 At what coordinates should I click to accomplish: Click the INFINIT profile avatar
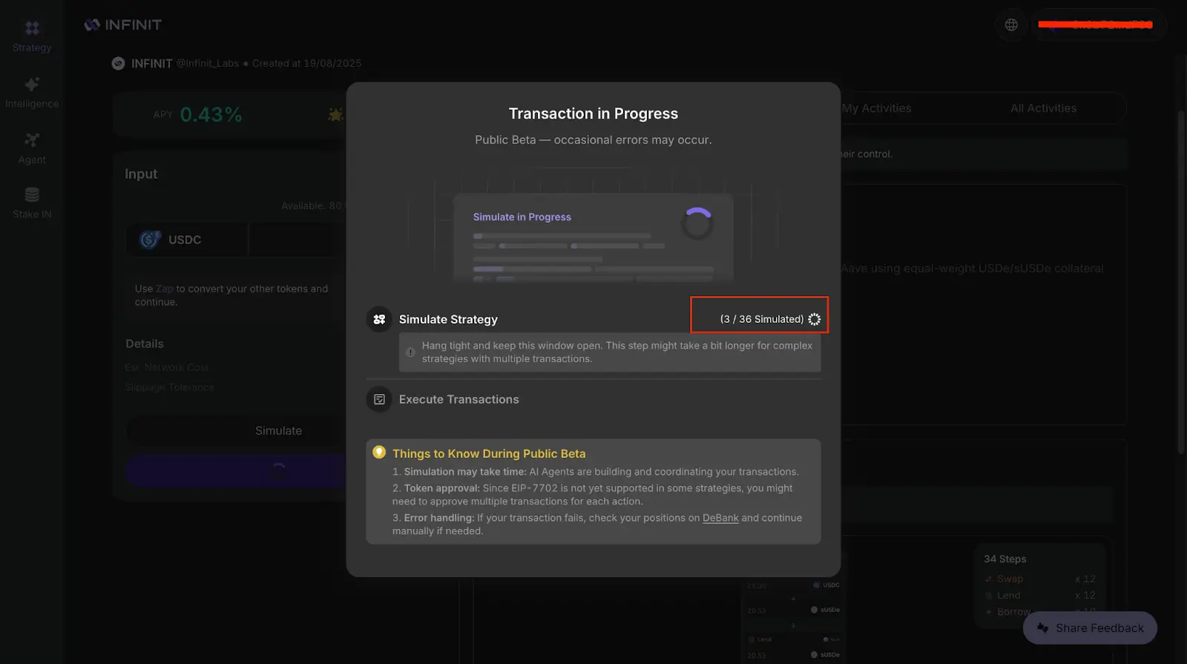pos(118,64)
